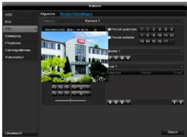Click last circle button in Muster row
The width and height of the screenshot is (187, 137).
tap(128, 58)
